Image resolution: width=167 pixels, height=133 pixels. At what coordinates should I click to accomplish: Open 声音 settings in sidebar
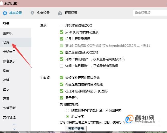pos(16,98)
